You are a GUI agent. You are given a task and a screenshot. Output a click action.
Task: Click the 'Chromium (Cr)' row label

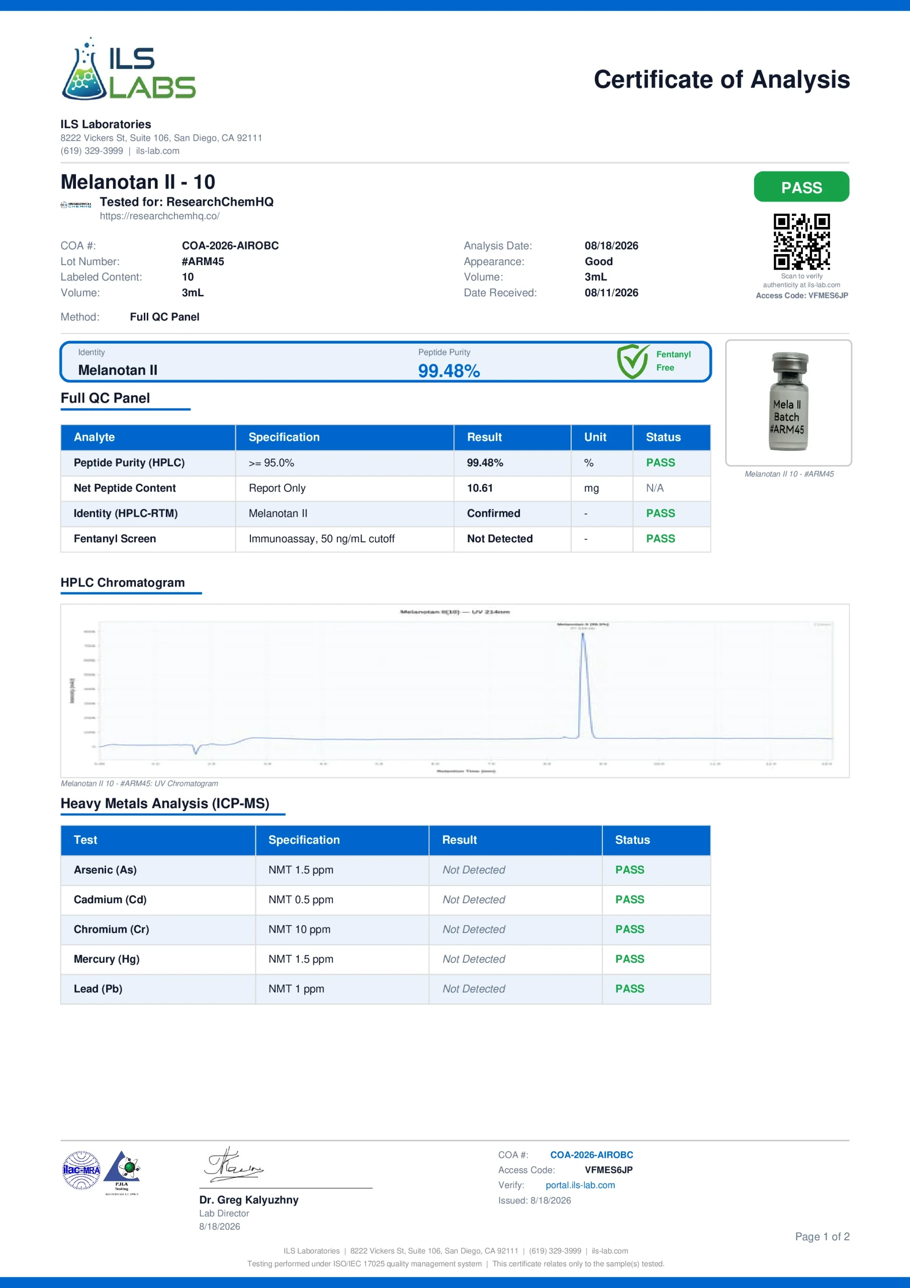pyautogui.click(x=111, y=930)
